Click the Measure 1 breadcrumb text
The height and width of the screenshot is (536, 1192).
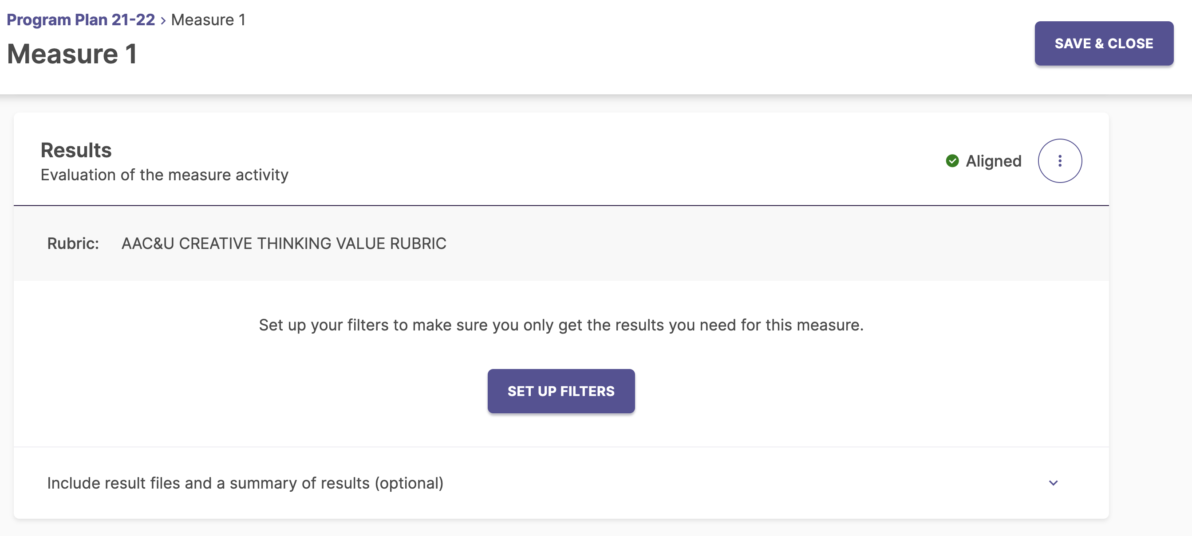pos(208,20)
